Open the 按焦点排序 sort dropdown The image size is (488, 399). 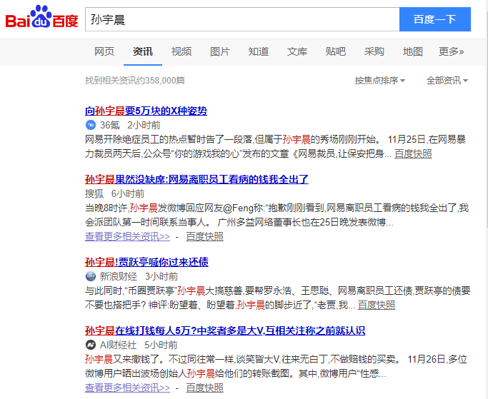[x=380, y=81]
